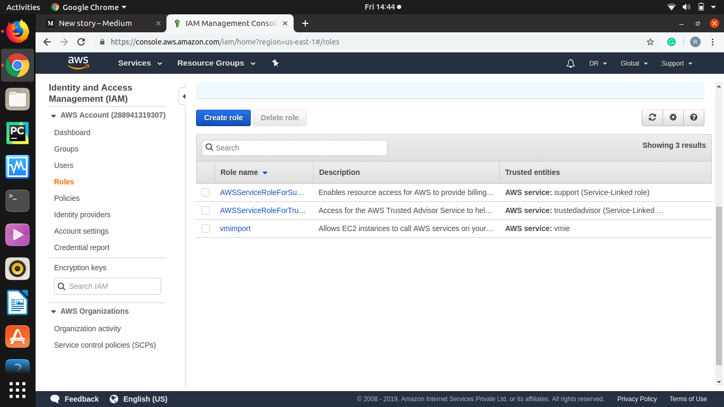
Task: Click the Search IAM sidebar field
Action: pos(108,286)
